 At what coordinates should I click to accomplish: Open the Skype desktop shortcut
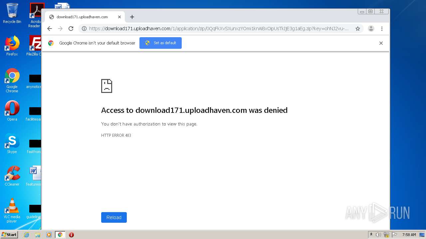tap(12, 143)
